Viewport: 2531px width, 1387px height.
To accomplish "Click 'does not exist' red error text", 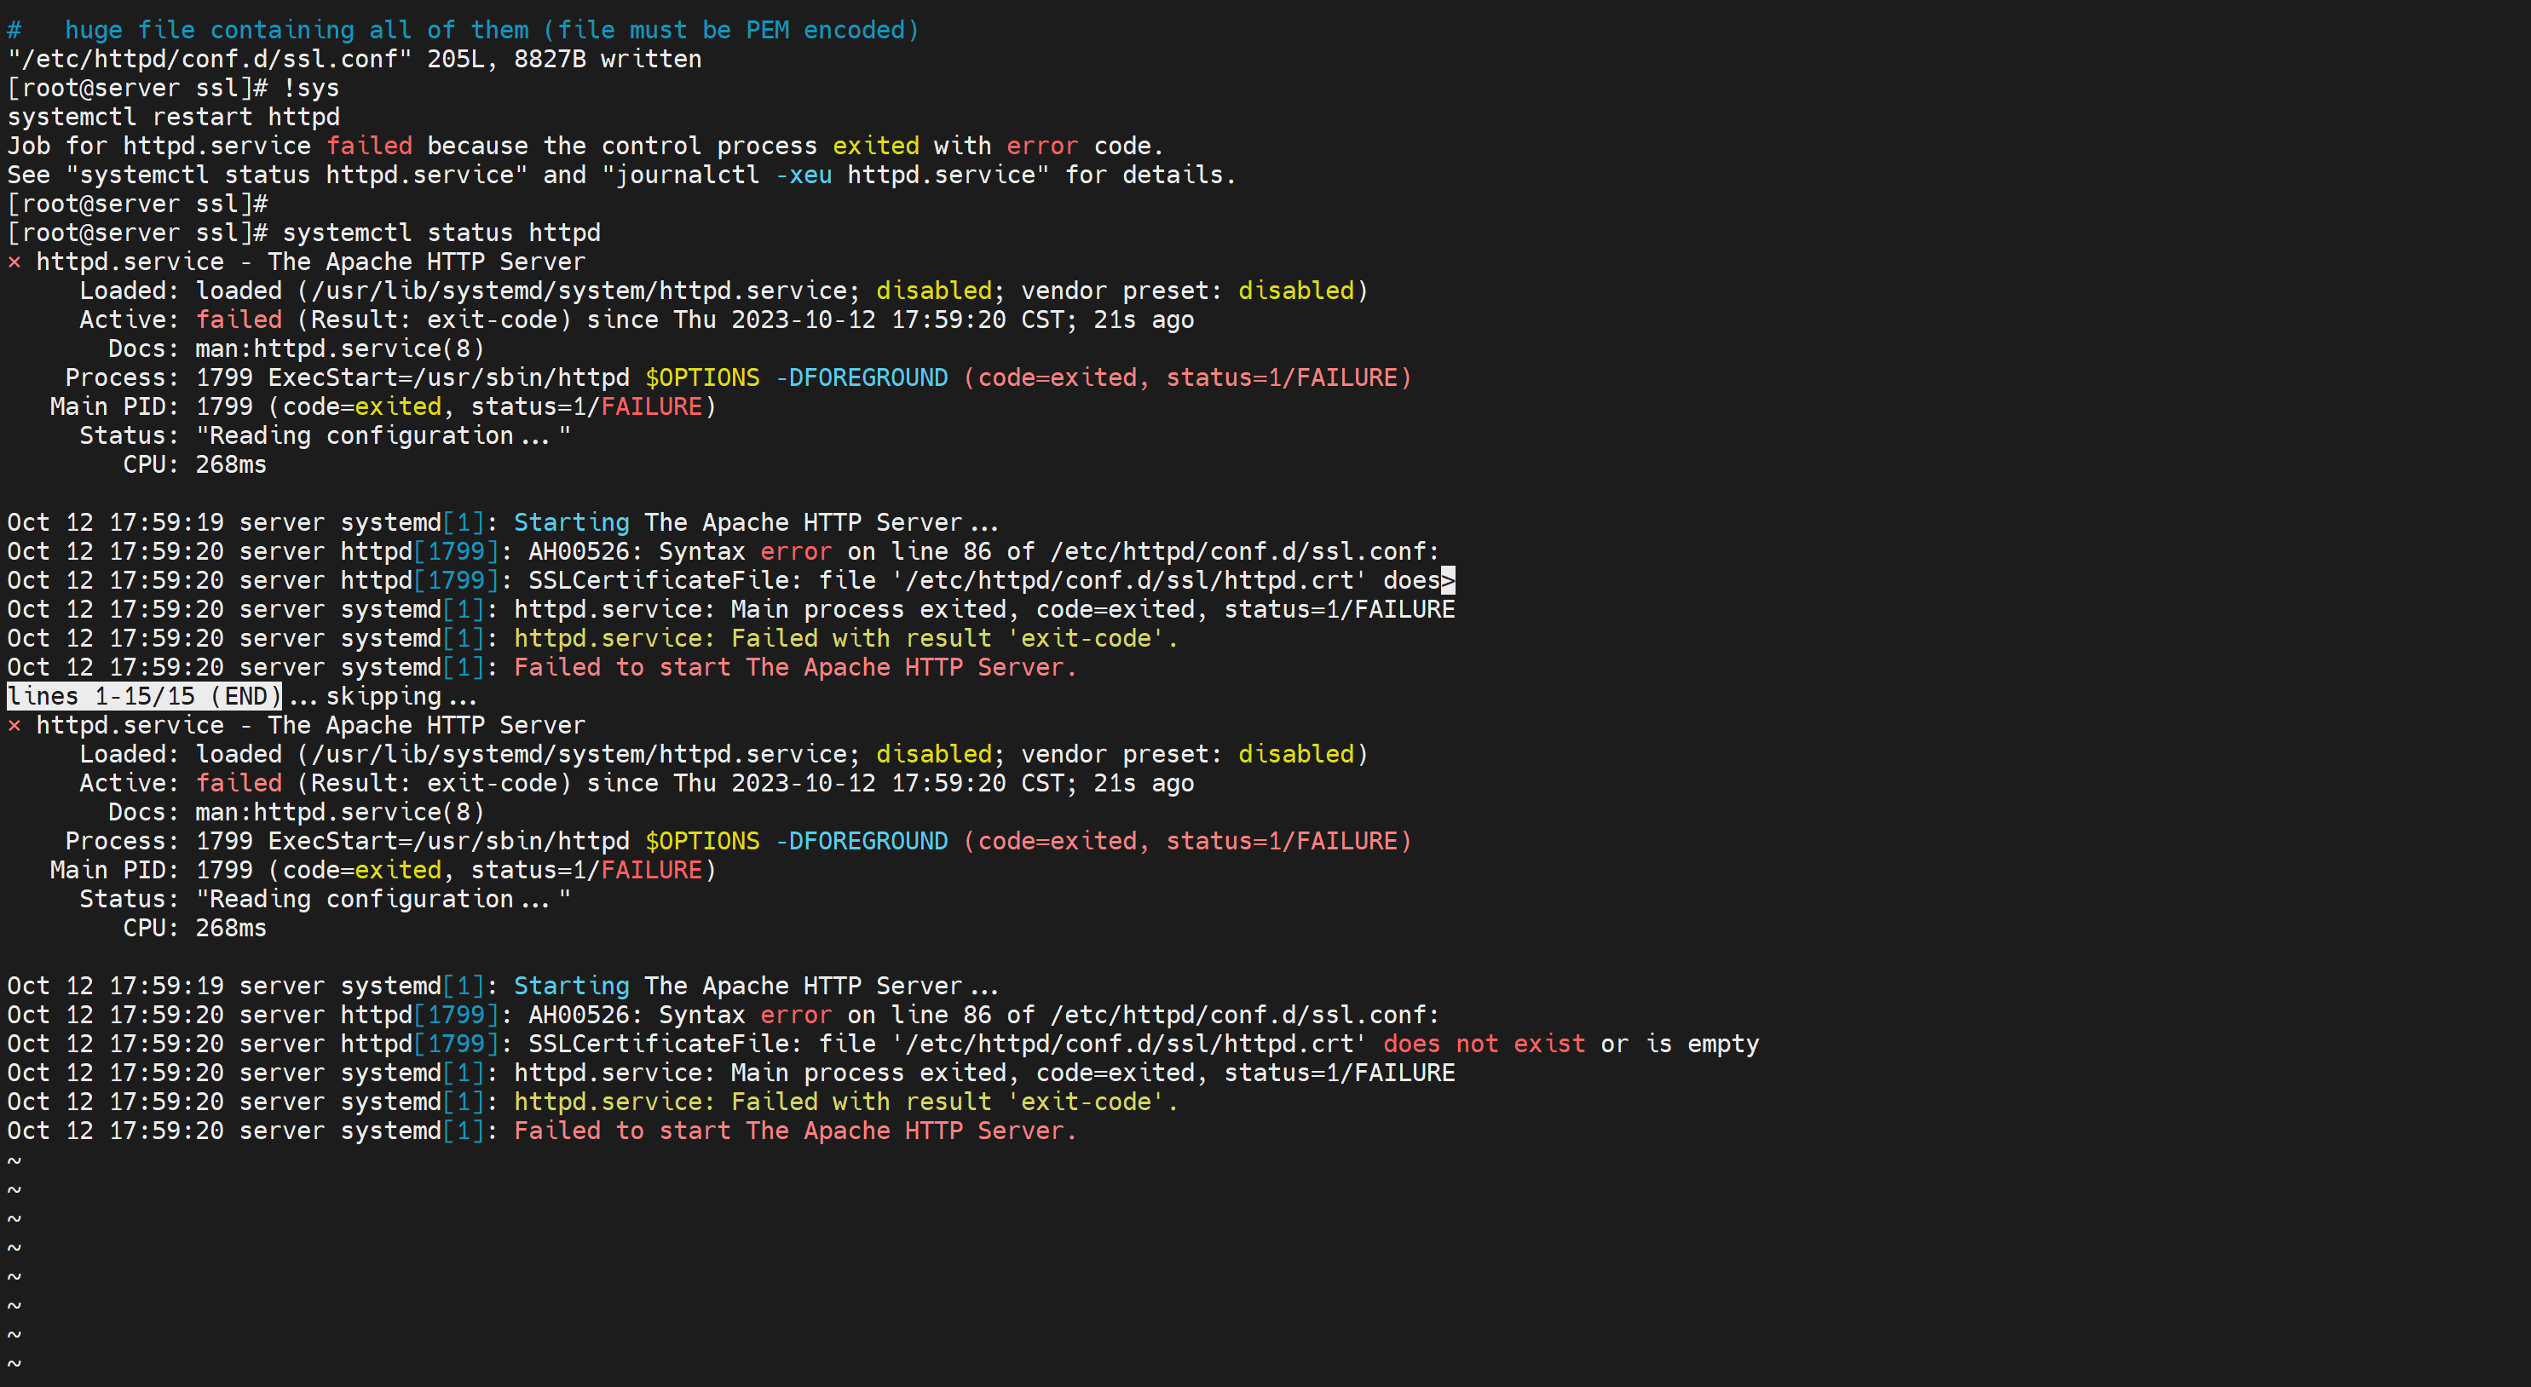I will point(1484,1045).
